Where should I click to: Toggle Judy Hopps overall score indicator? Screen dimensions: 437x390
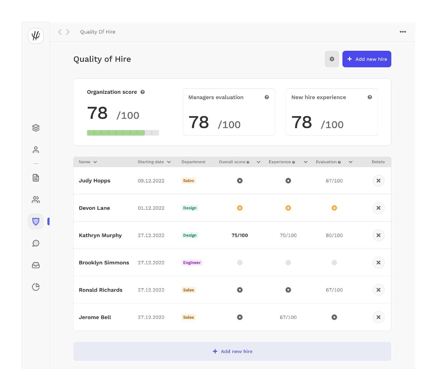click(x=240, y=180)
